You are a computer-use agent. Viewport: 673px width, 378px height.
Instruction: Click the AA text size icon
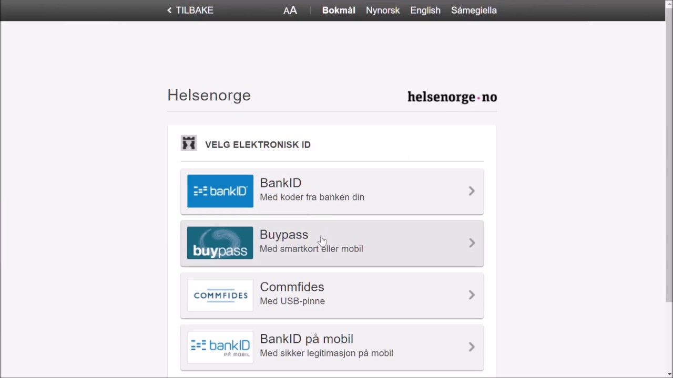[x=290, y=10]
